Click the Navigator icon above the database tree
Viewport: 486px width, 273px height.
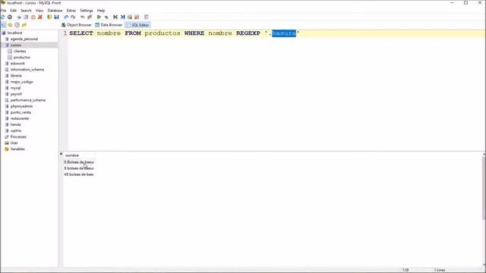pos(3,25)
